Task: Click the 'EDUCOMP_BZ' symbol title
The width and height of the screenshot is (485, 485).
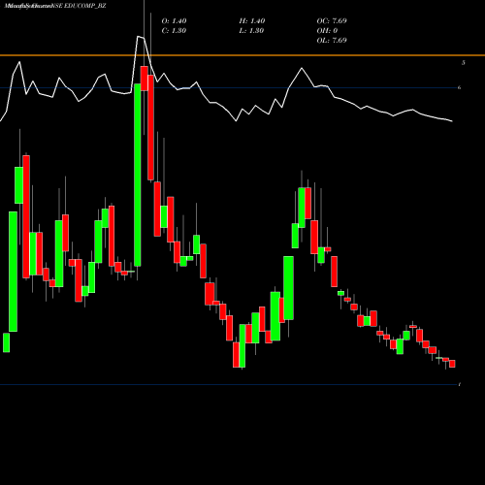Action: (x=85, y=6)
